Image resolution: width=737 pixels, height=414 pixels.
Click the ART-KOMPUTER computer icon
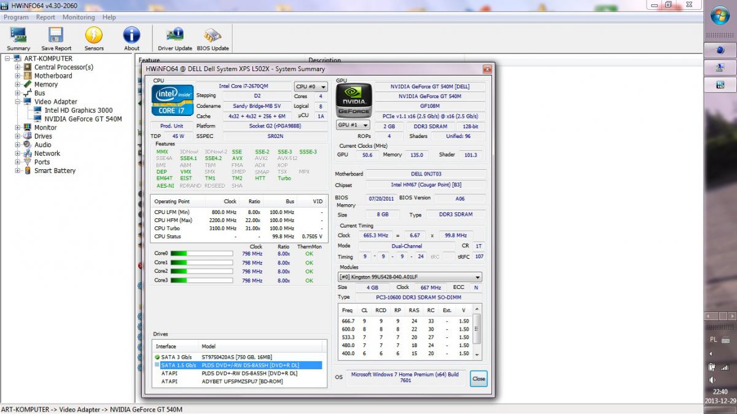tap(18, 59)
